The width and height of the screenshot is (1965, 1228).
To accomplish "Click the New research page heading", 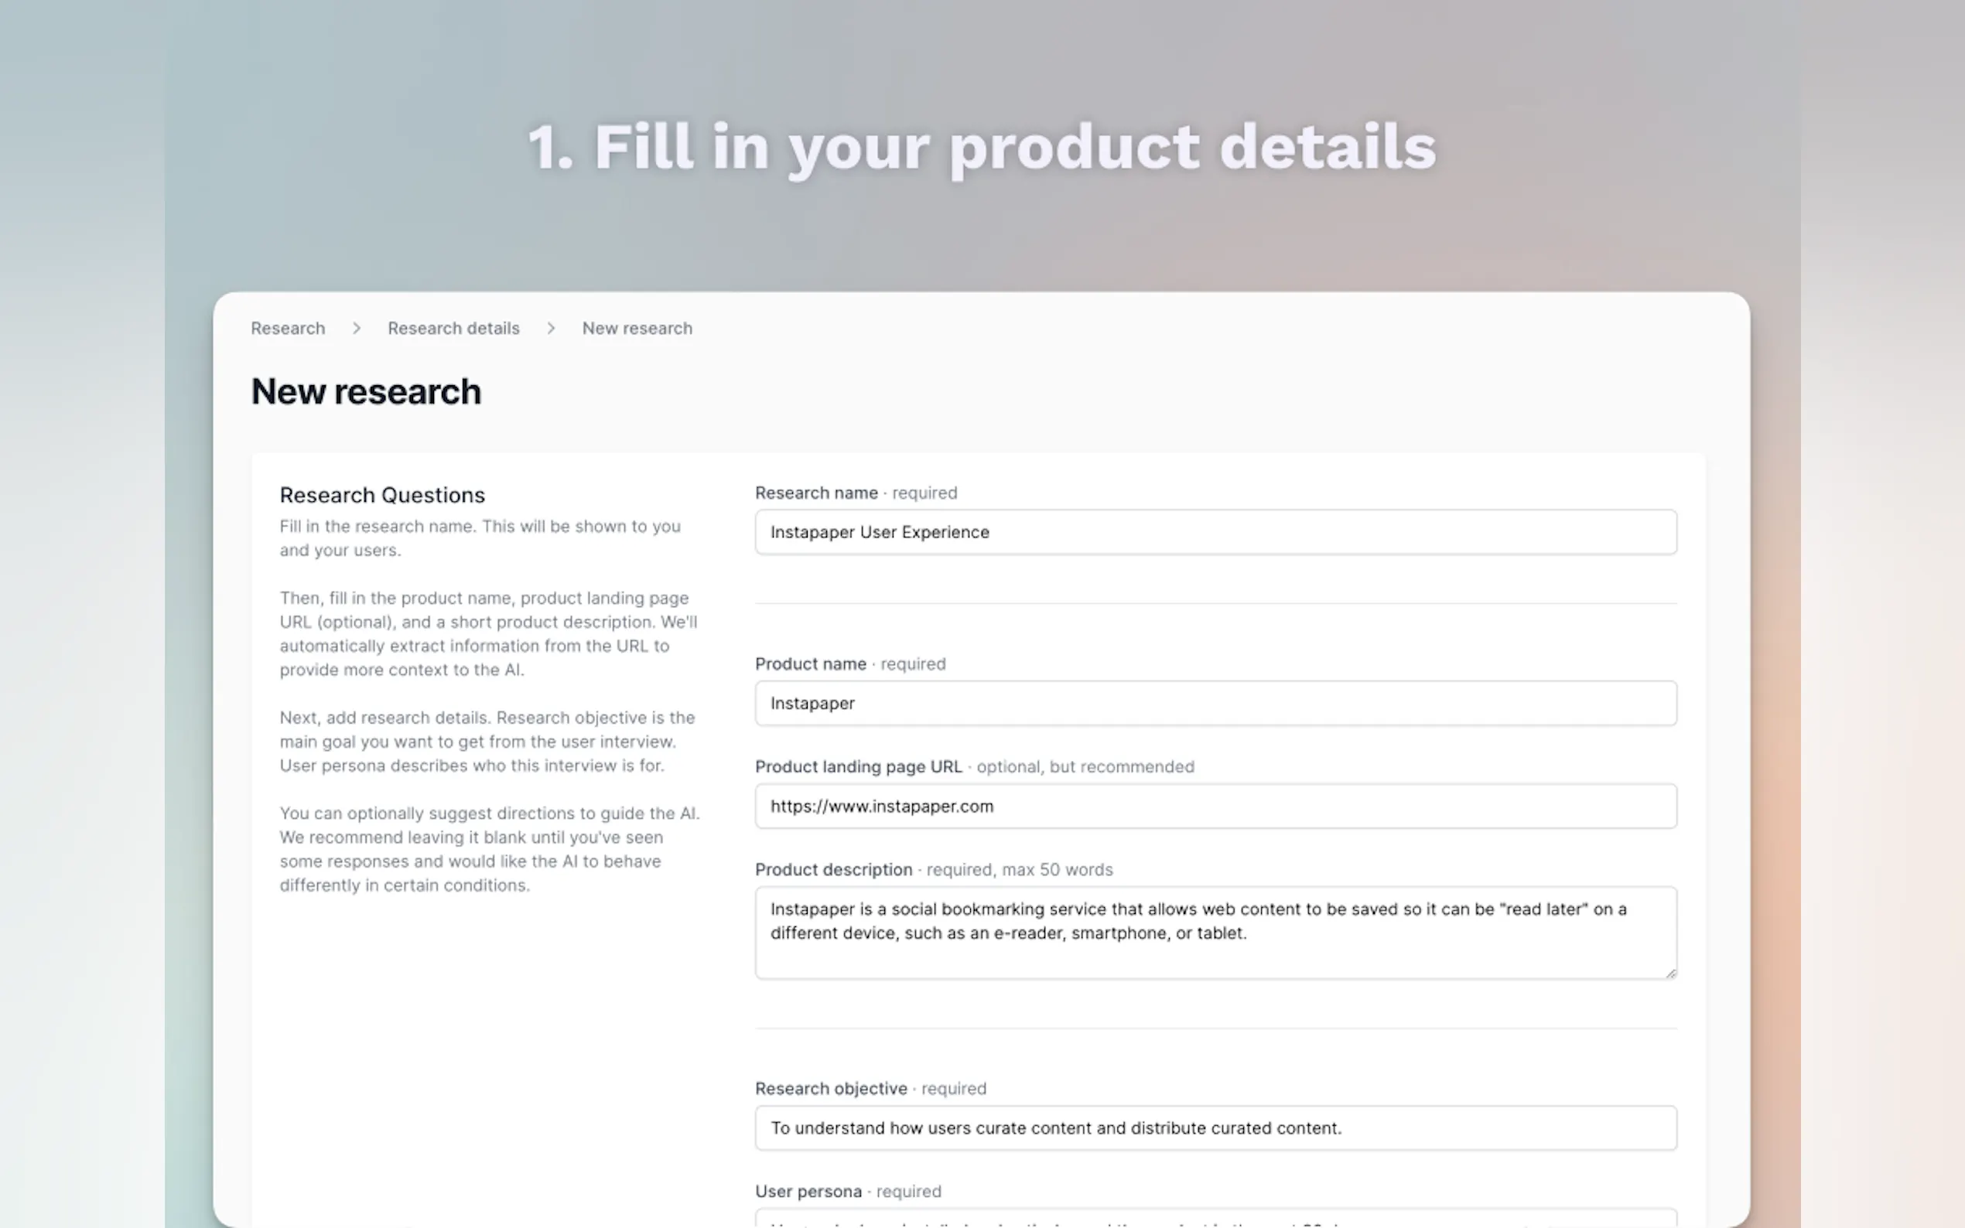I will pos(366,391).
